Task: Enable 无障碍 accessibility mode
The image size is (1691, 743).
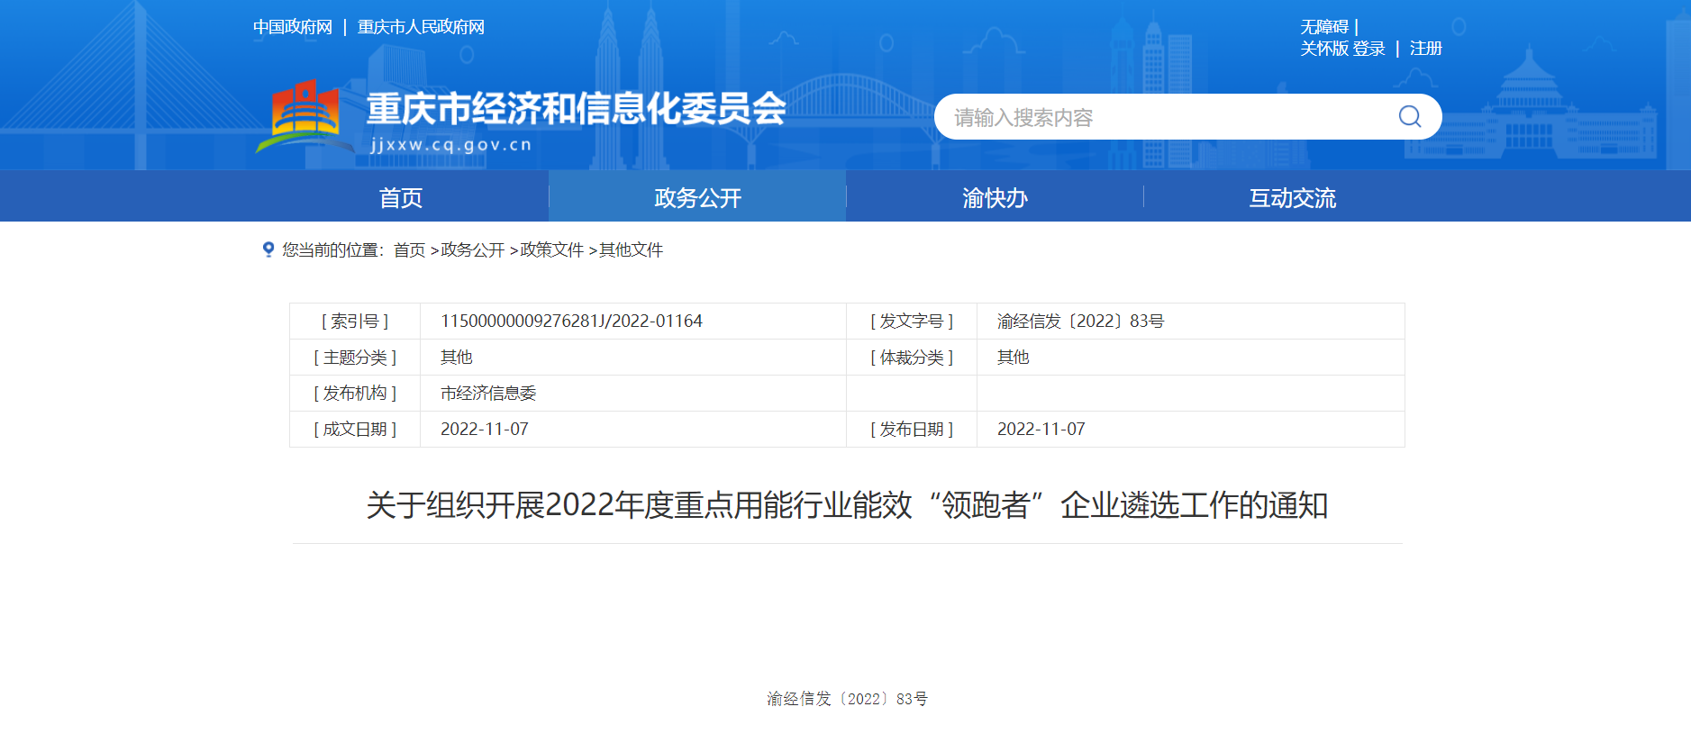Action: pyautogui.click(x=1324, y=27)
